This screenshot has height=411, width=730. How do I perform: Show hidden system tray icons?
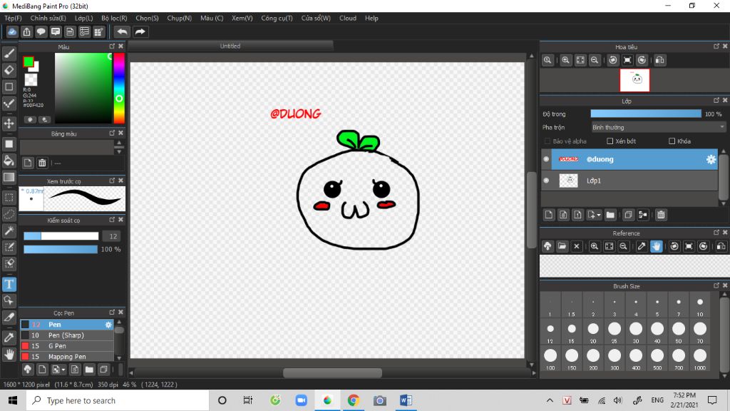click(x=550, y=400)
